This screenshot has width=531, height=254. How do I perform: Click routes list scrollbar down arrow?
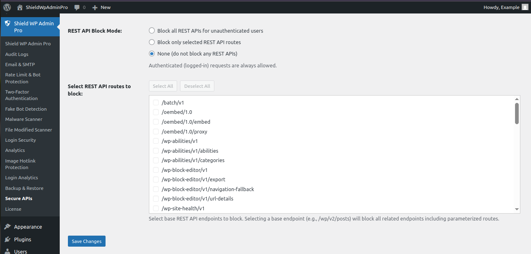[517, 209]
